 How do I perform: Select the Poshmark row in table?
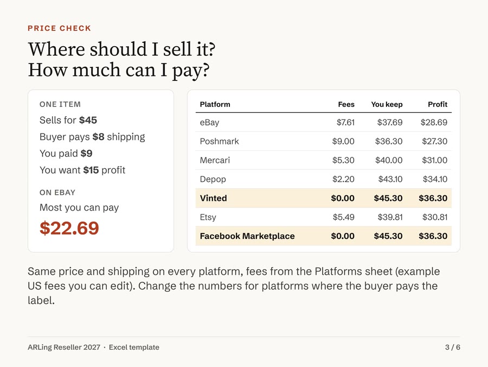(x=323, y=142)
